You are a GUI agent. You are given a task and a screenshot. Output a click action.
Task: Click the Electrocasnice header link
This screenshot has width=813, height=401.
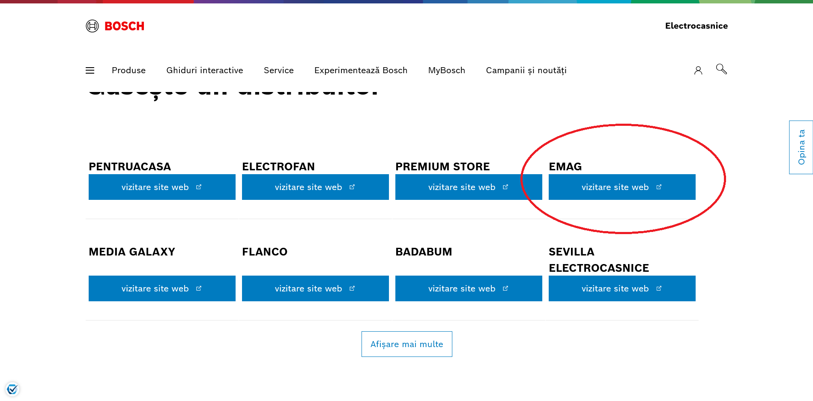696,26
